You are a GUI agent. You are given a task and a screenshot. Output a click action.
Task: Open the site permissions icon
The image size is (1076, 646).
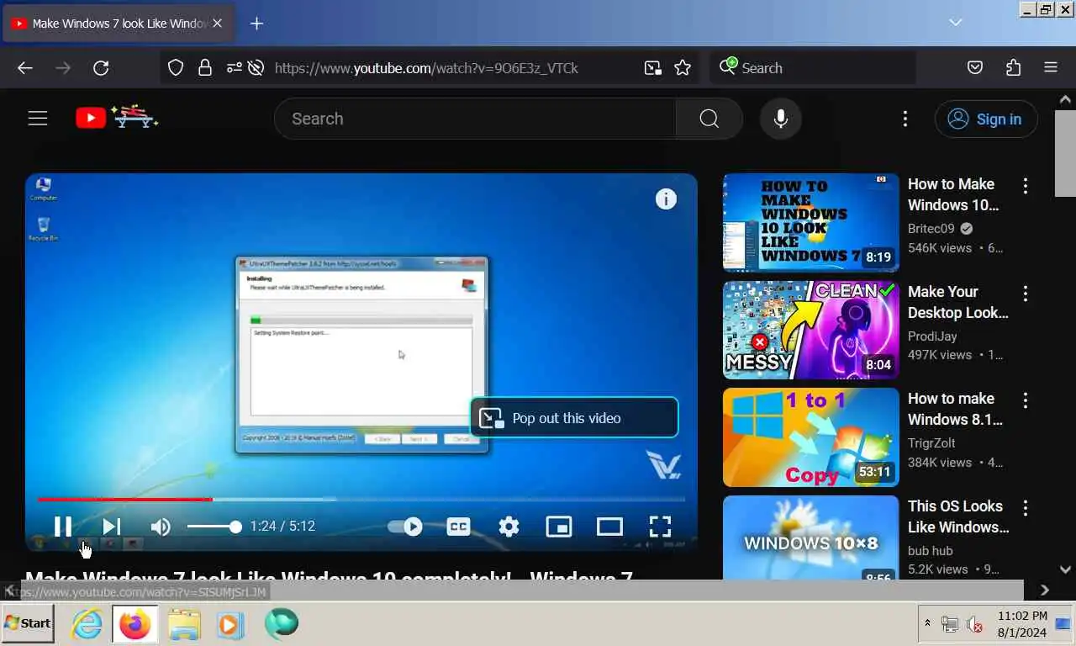point(235,68)
